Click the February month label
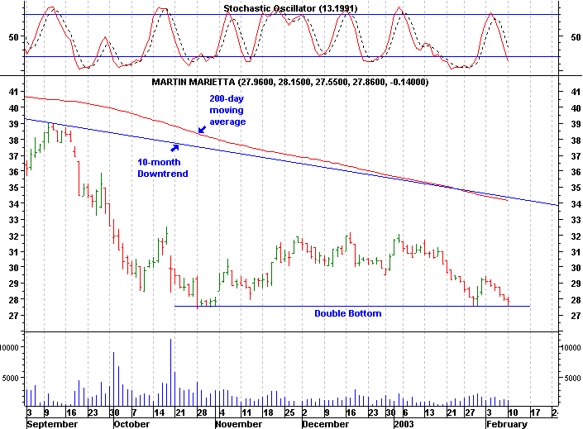 pos(507,424)
